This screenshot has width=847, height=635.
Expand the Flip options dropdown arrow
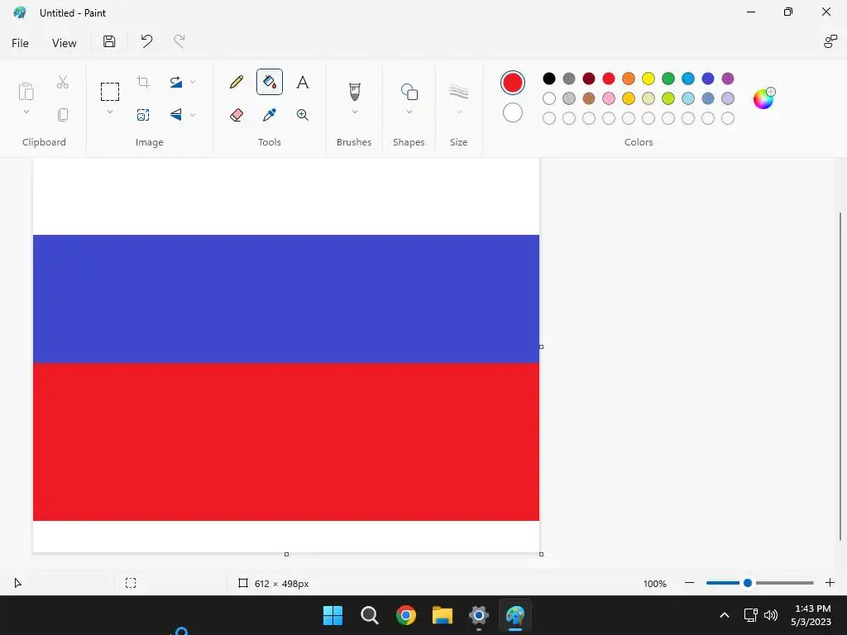click(193, 114)
